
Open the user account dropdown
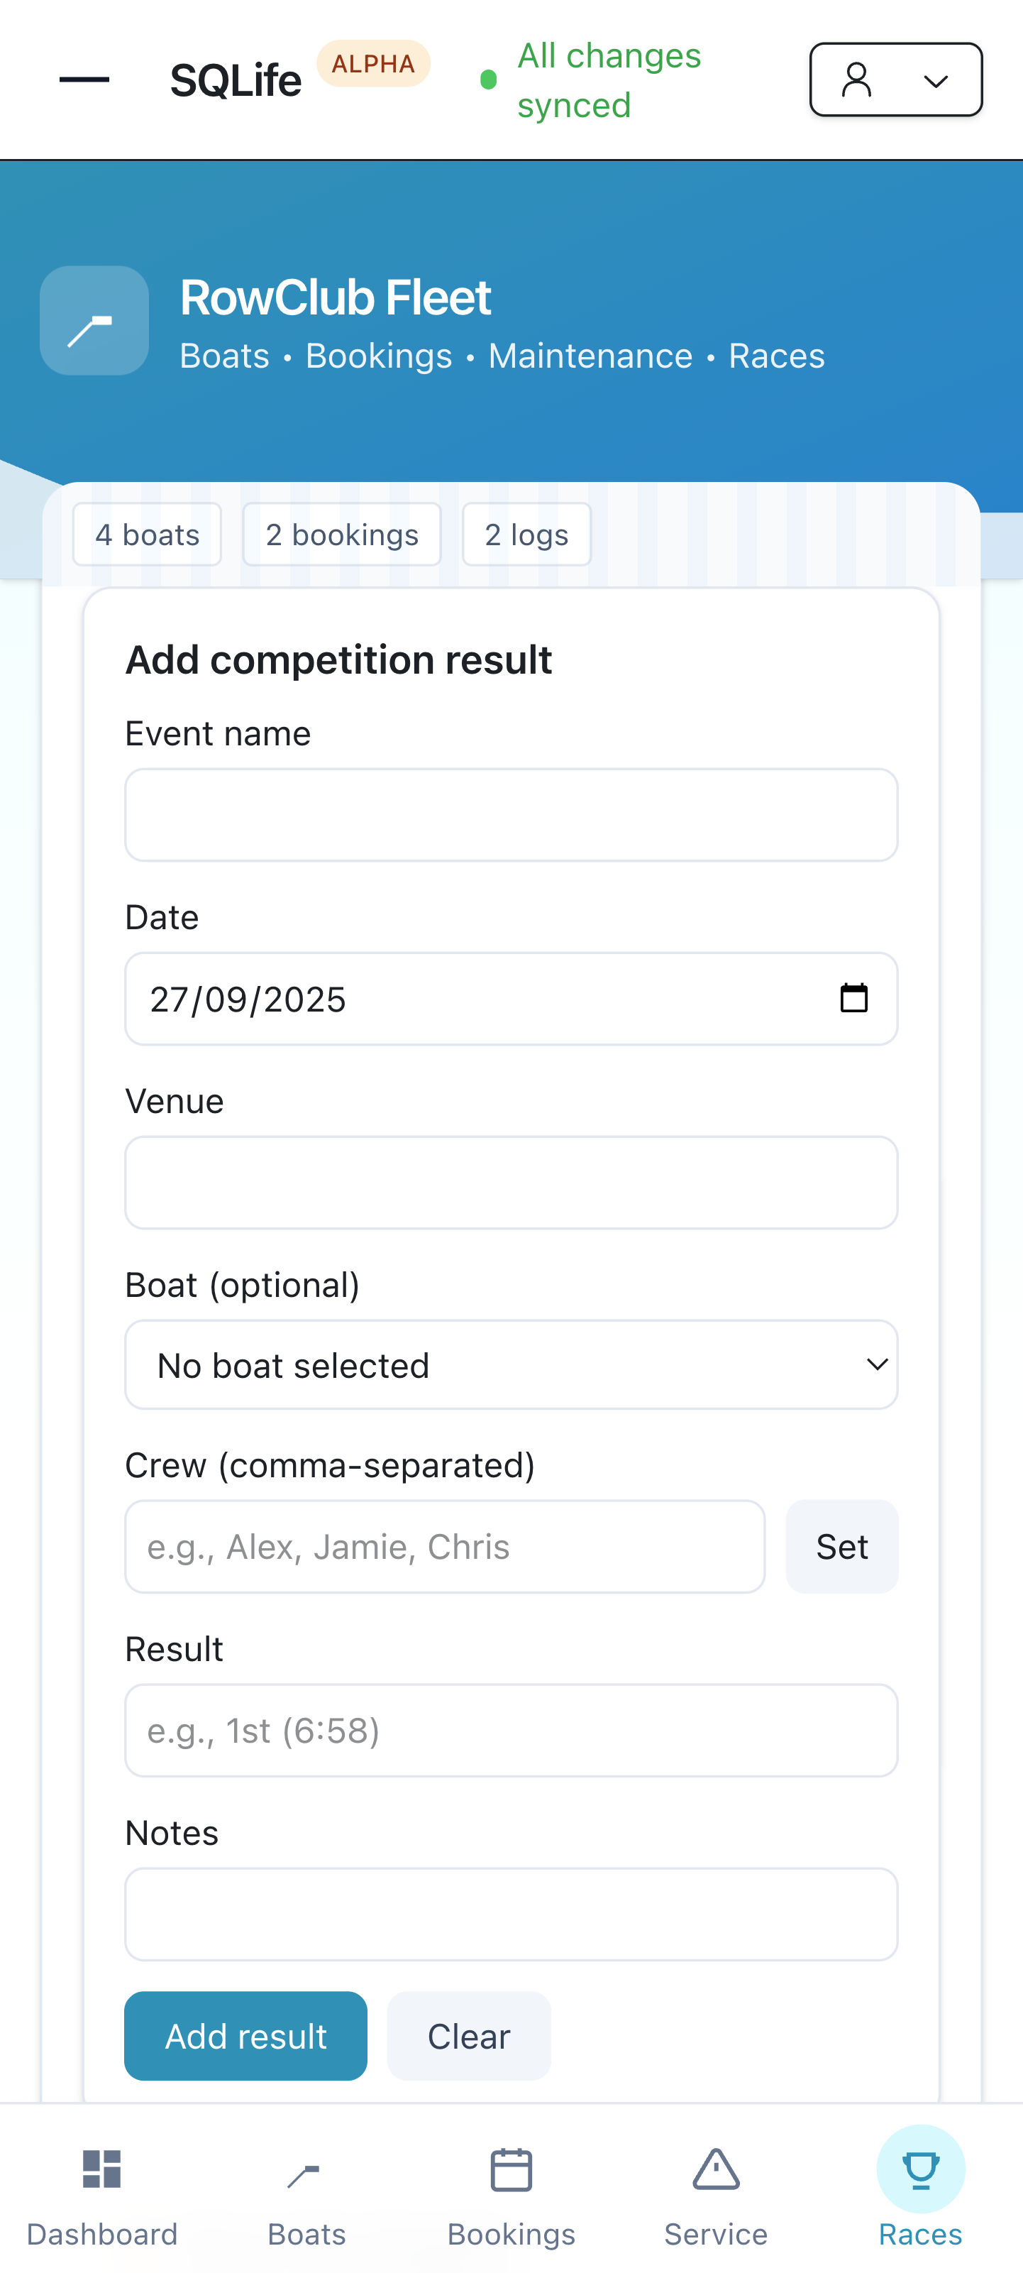pos(895,80)
